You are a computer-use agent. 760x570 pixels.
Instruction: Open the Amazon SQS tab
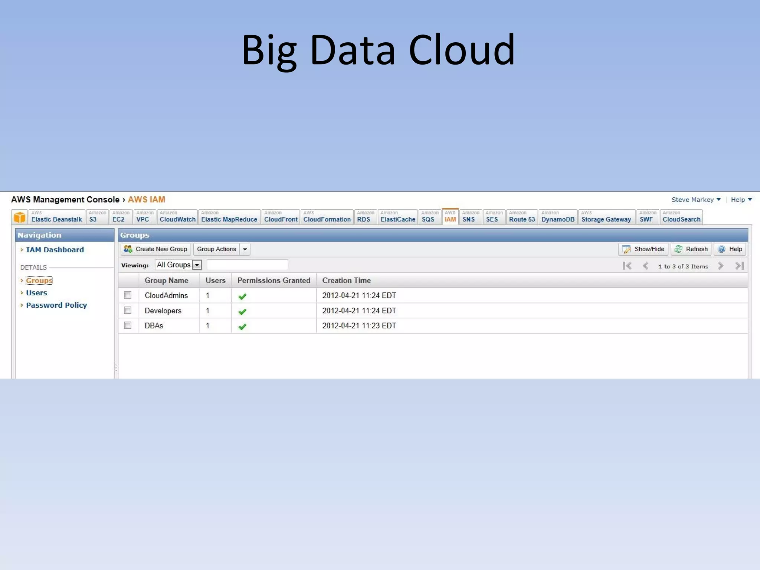pyautogui.click(x=430, y=217)
